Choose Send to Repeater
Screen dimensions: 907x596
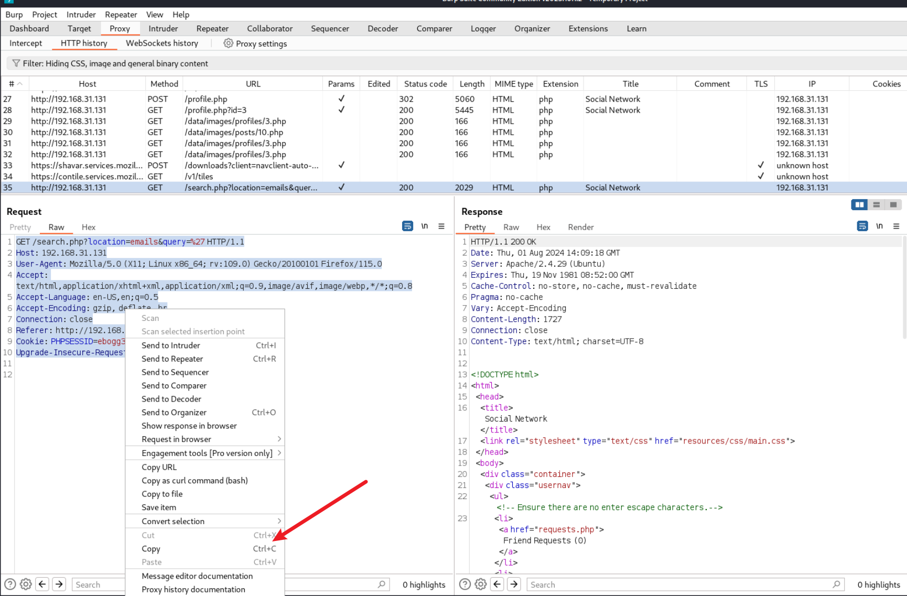point(205,359)
